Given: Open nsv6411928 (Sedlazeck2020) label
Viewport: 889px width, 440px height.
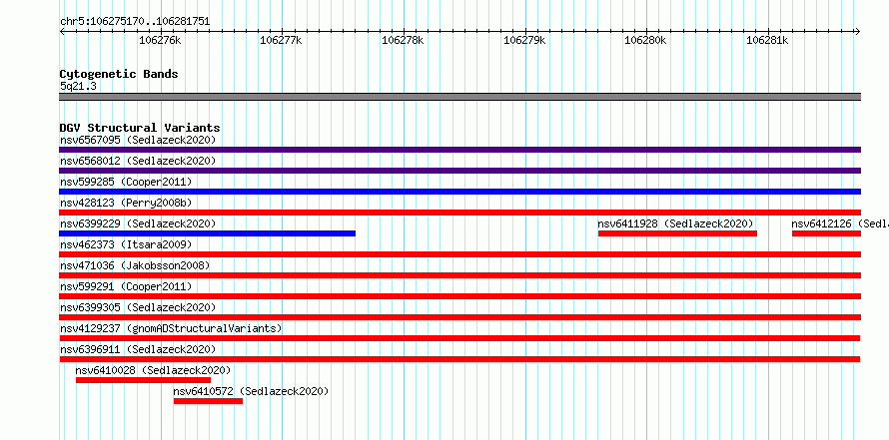Looking at the screenshot, I should click(675, 223).
